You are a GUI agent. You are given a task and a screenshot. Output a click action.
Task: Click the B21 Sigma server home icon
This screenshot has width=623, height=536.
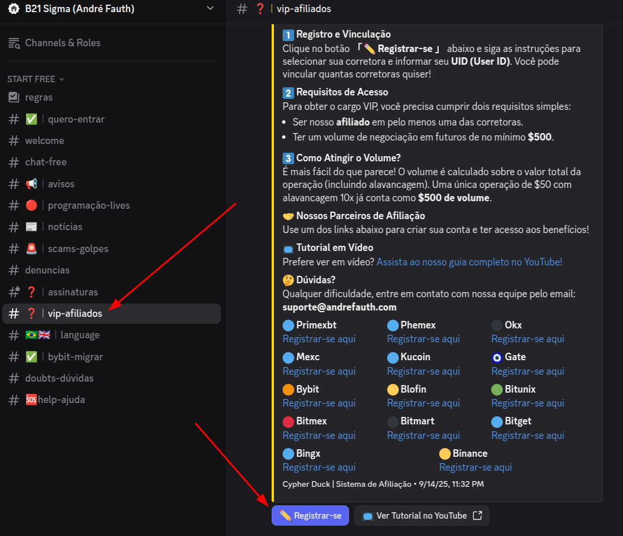[x=13, y=8]
